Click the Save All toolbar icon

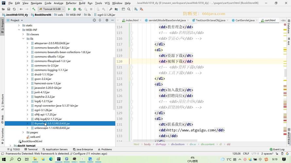[9, 9]
